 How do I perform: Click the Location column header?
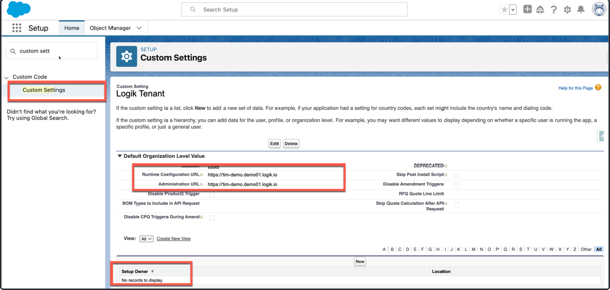(441, 271)
